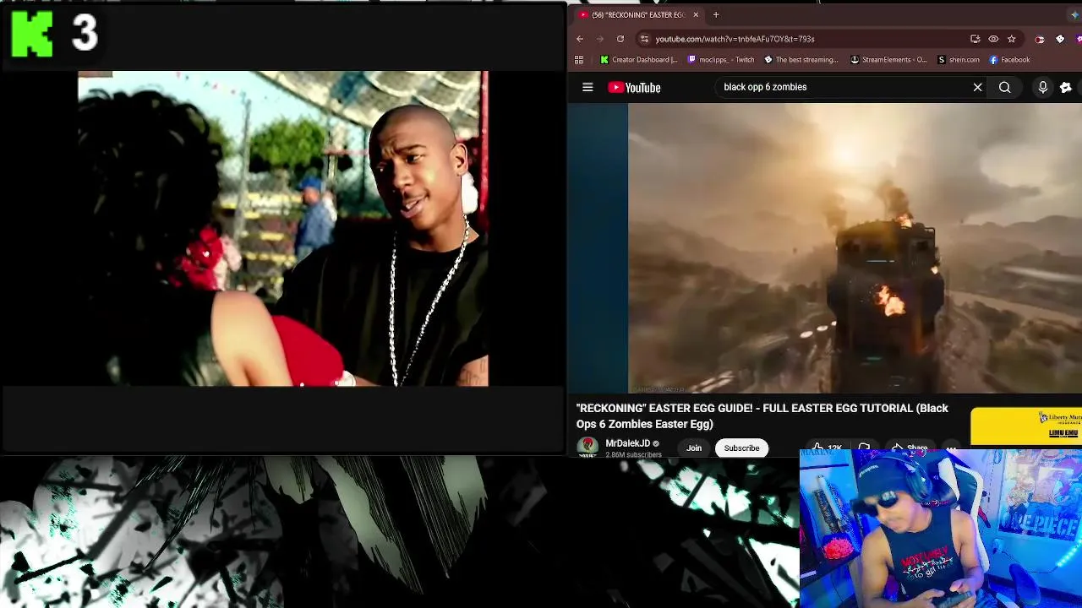1082x608 pixels.
Task: Open the YouTube create button next to microphone
Action: (1066, 87)
